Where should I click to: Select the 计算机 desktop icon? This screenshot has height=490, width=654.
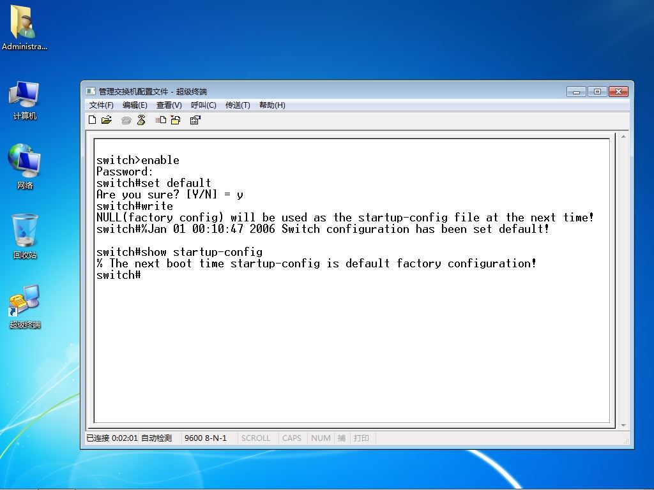click(25, 100)
